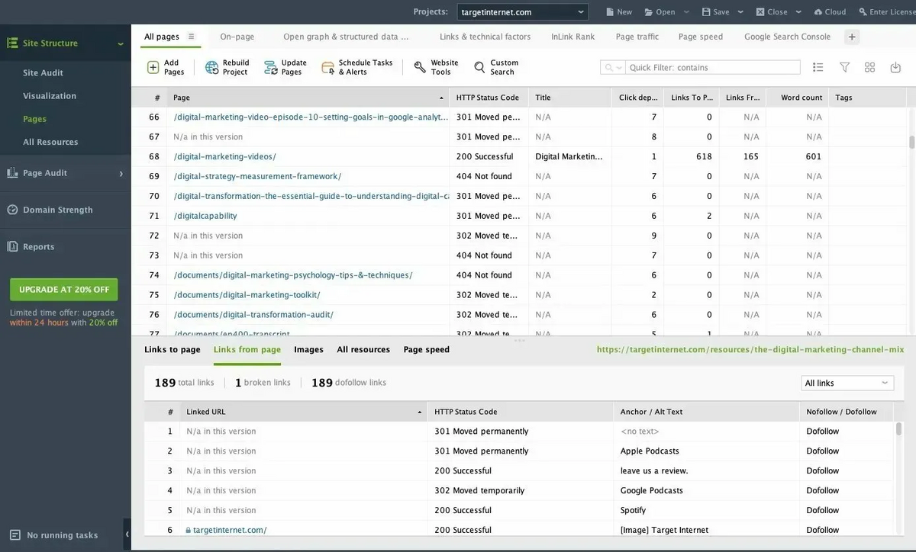
Task: Select the lower Page speed tab
Action: point(426,349)
